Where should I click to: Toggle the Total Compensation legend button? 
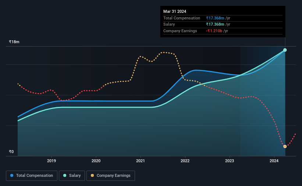coord(32,176)
